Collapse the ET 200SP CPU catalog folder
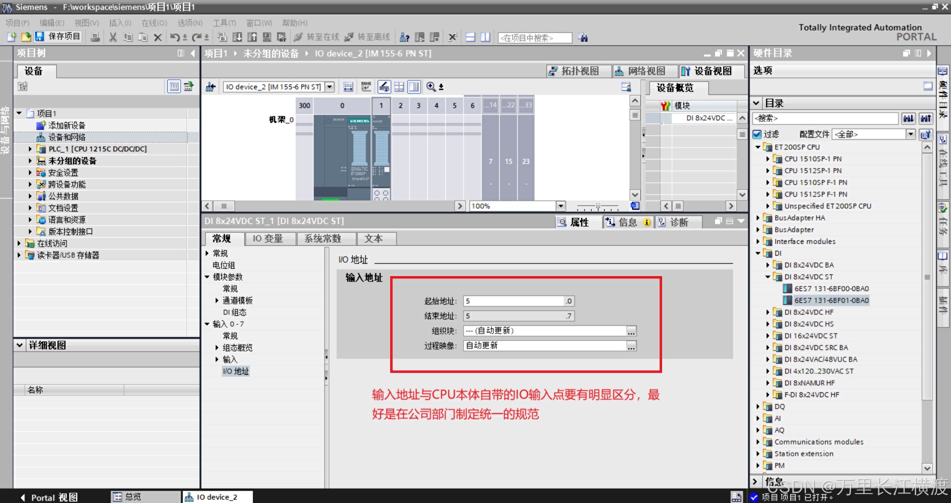Image resolution: width=951 pixels, height=503 pixels. click(758, 147)
